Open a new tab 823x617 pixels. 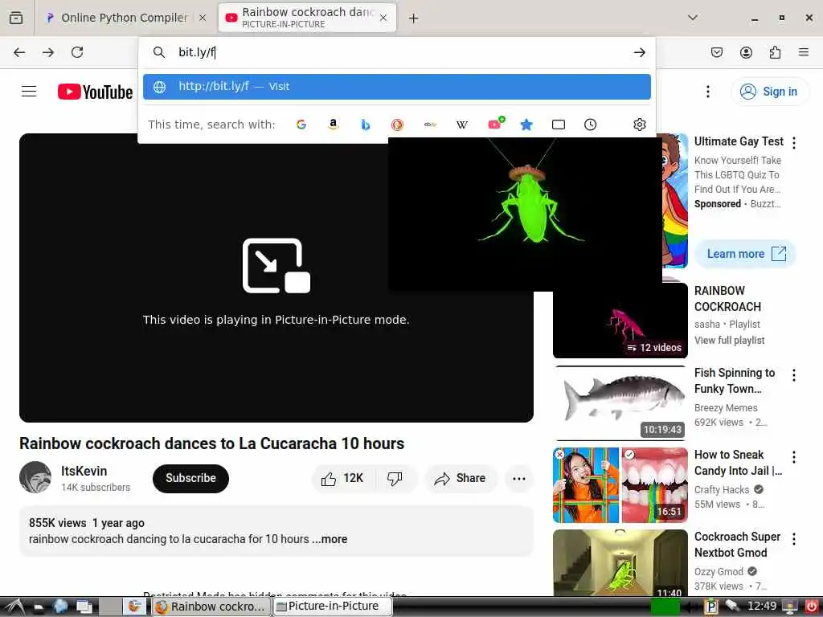pyautogui.click(x=414, y=18)
